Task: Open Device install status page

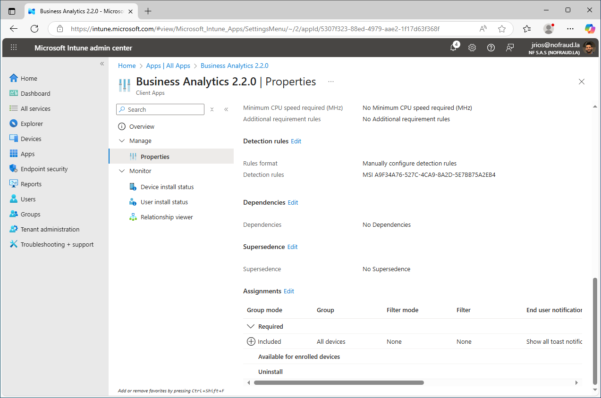Action: [x=167, y=187]
